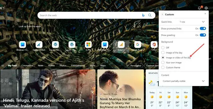Click the Personalise button
213x109 pixels.
(x=134, y=66)
